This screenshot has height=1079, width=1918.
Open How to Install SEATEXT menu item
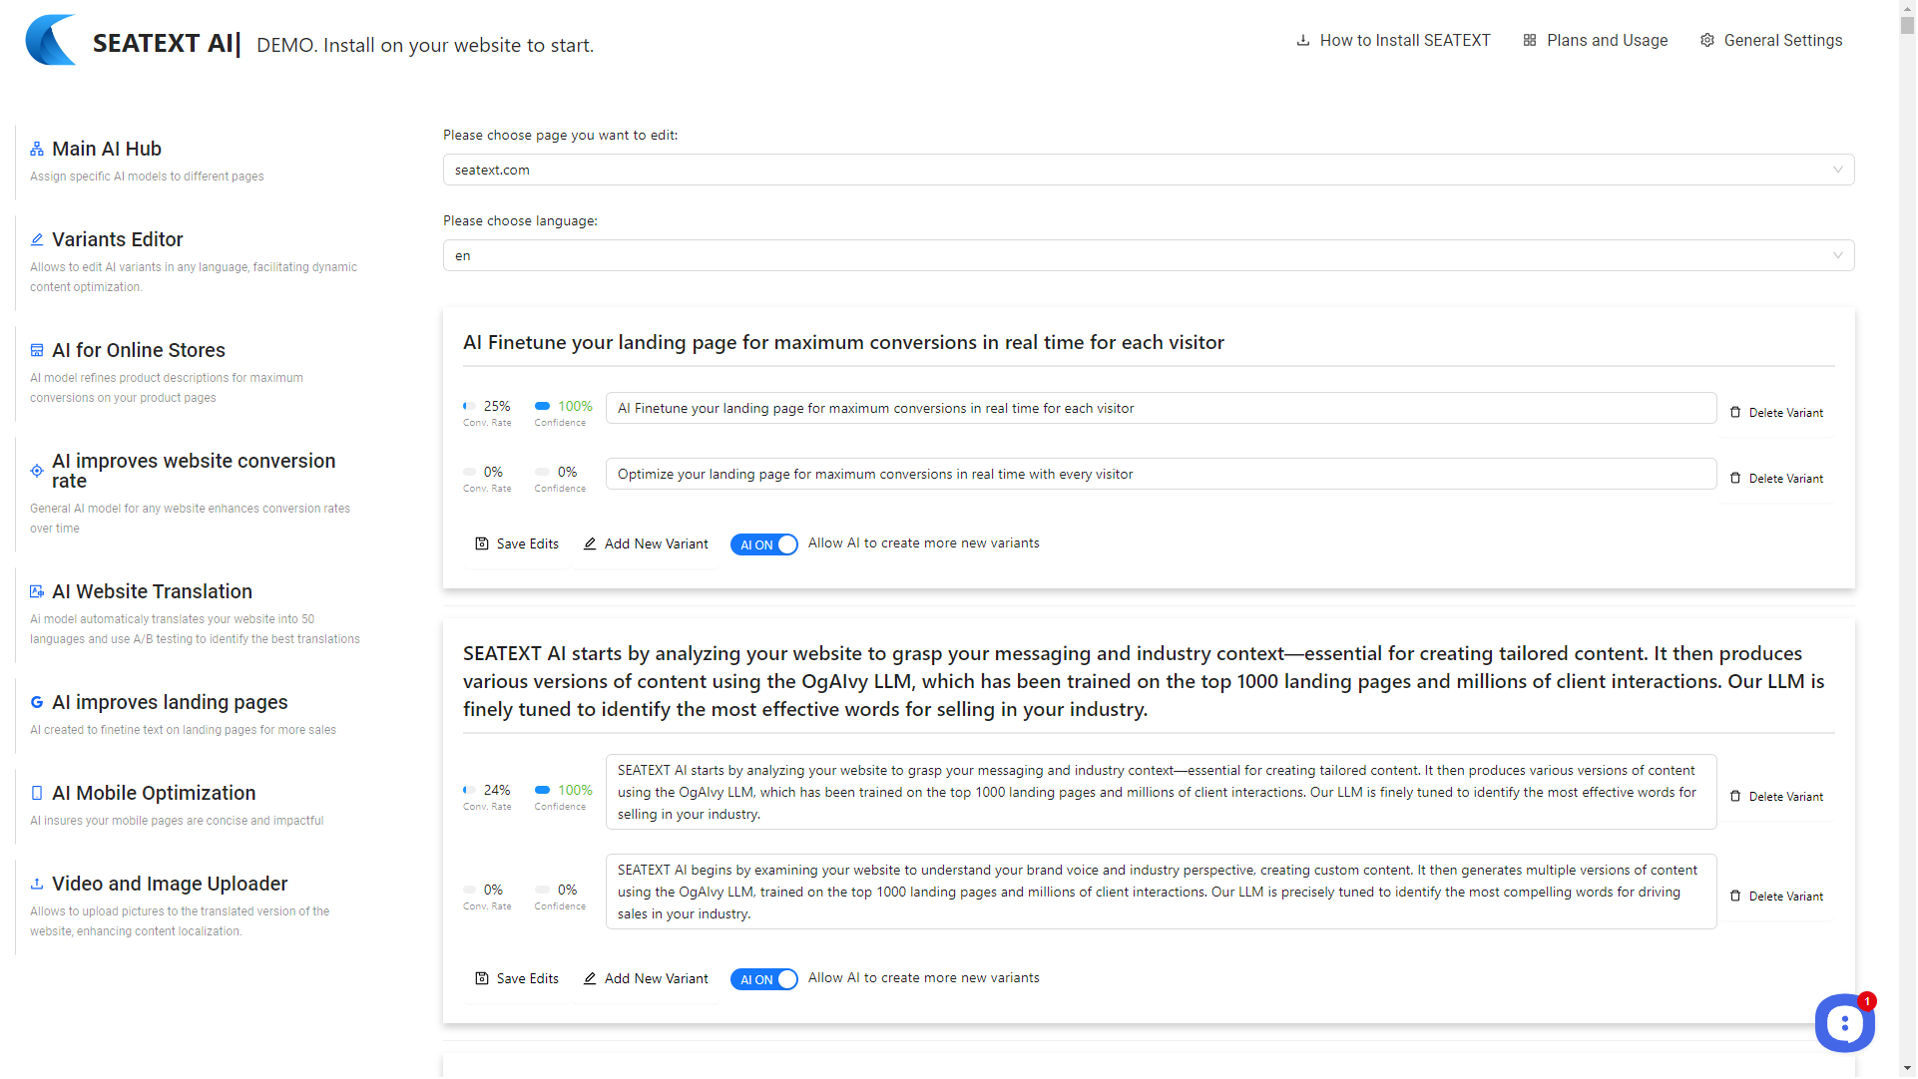(x=1394, y=41)
